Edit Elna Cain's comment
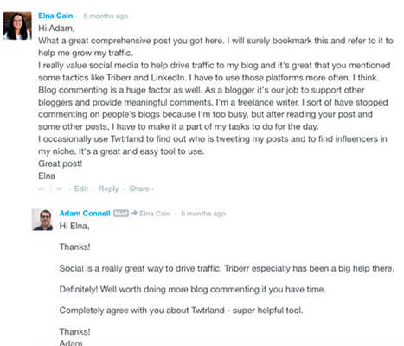This screenshot has height=346, width=404. click(x=81, y=189)
